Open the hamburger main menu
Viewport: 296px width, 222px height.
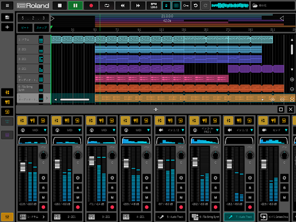click(7, 6)
